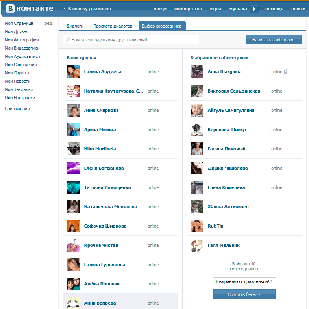Go to Мои Настройки in the sidebar
Viewport: 309px width, 309px height.
[20, 98]
